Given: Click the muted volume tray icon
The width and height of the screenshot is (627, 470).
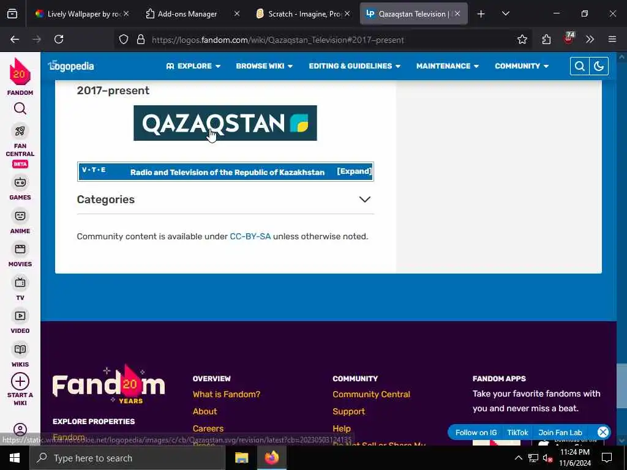Looking at the screenshot, I should coord(548,458).
